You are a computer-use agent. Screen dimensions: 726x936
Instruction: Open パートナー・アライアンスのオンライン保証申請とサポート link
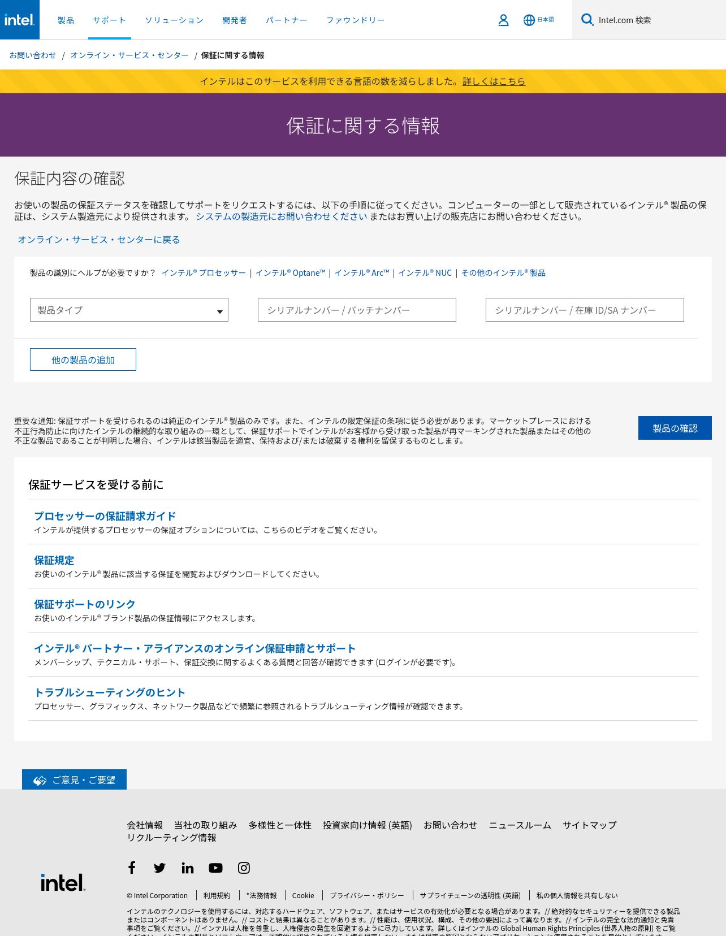(195, 648)
